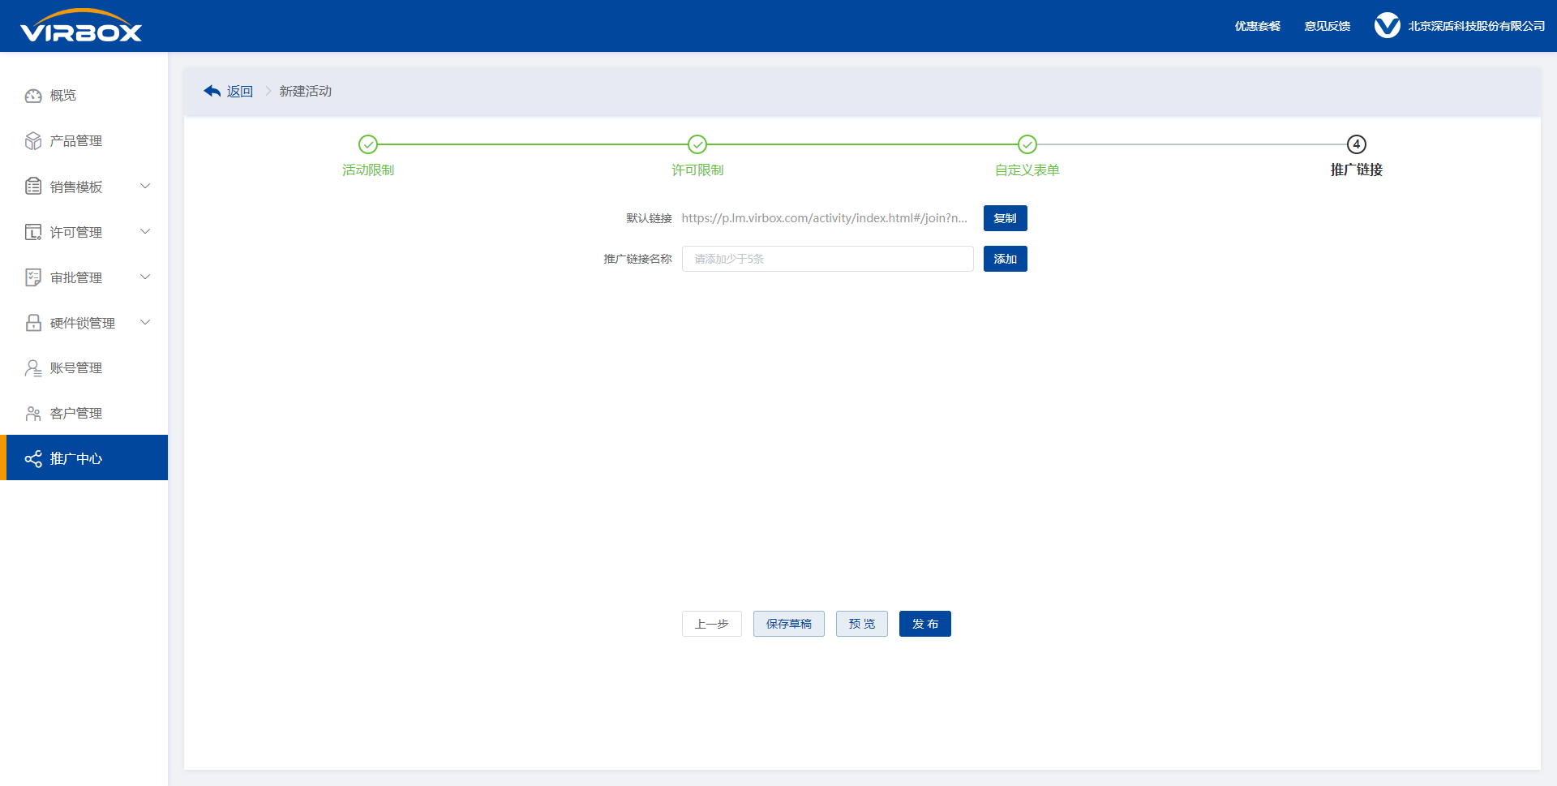The height and width of the screenshot is (786, 1557).
Task: Click the 上一步 button
Action: pyautogui.click(x=712, y=624)
